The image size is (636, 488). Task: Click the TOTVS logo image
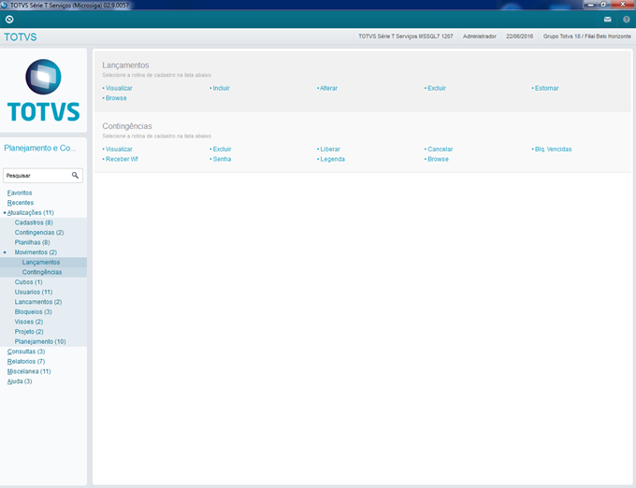[43, 90]
